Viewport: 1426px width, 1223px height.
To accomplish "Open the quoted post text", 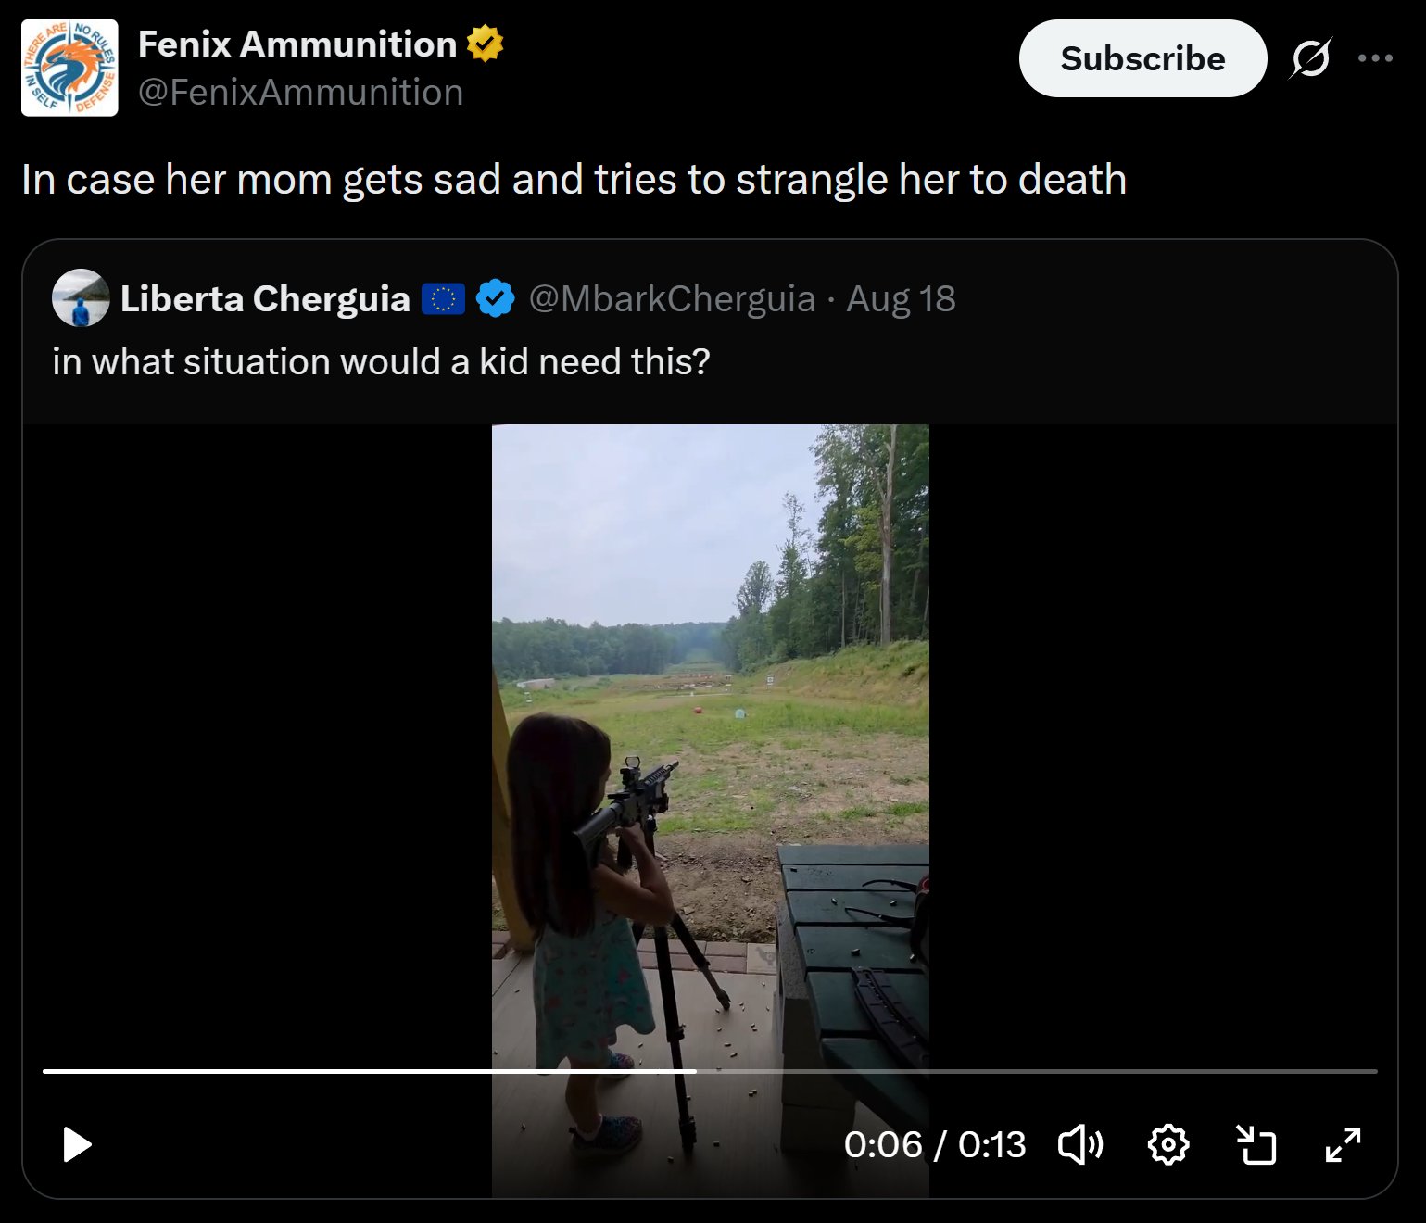I will pos(381,362).
